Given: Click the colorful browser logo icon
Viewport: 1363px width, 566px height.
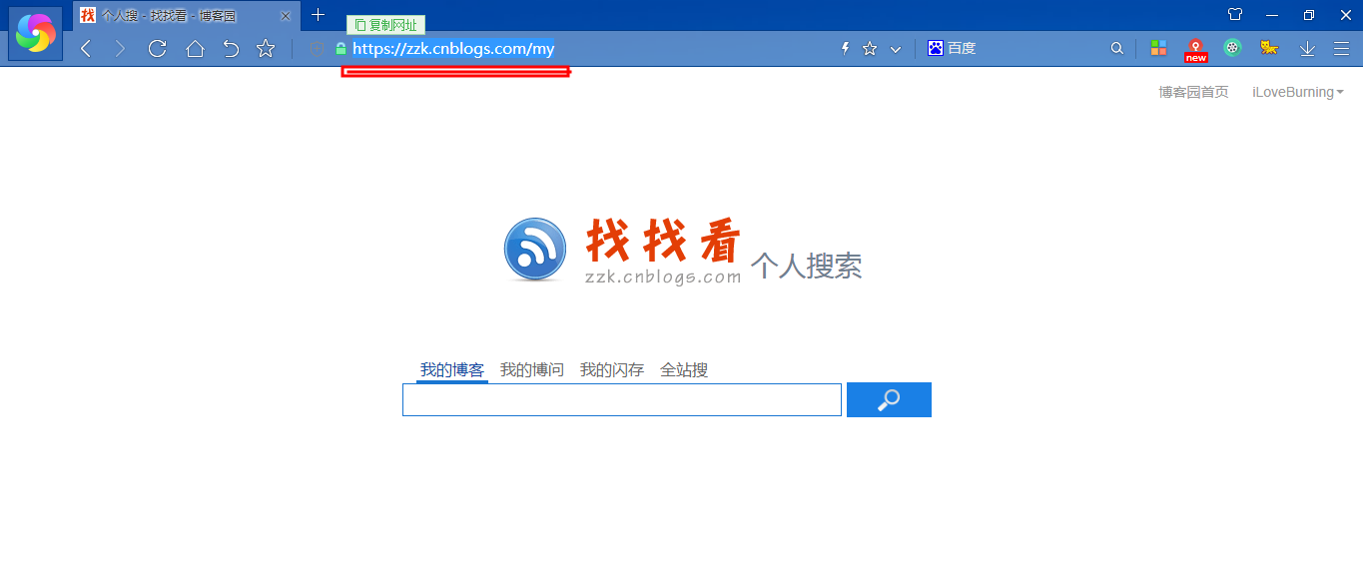Looking at the screenshot, I should point(36,33).
